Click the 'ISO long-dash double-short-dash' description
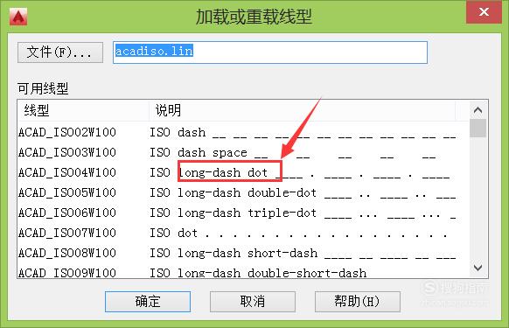Screen dimensions: 509x328 pyautogui.click(x=258, y=273)
